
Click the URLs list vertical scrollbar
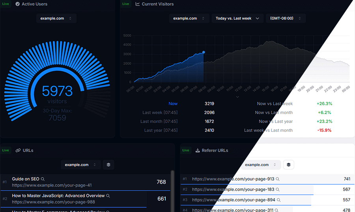pyautogui.click(x=172, y=191)
